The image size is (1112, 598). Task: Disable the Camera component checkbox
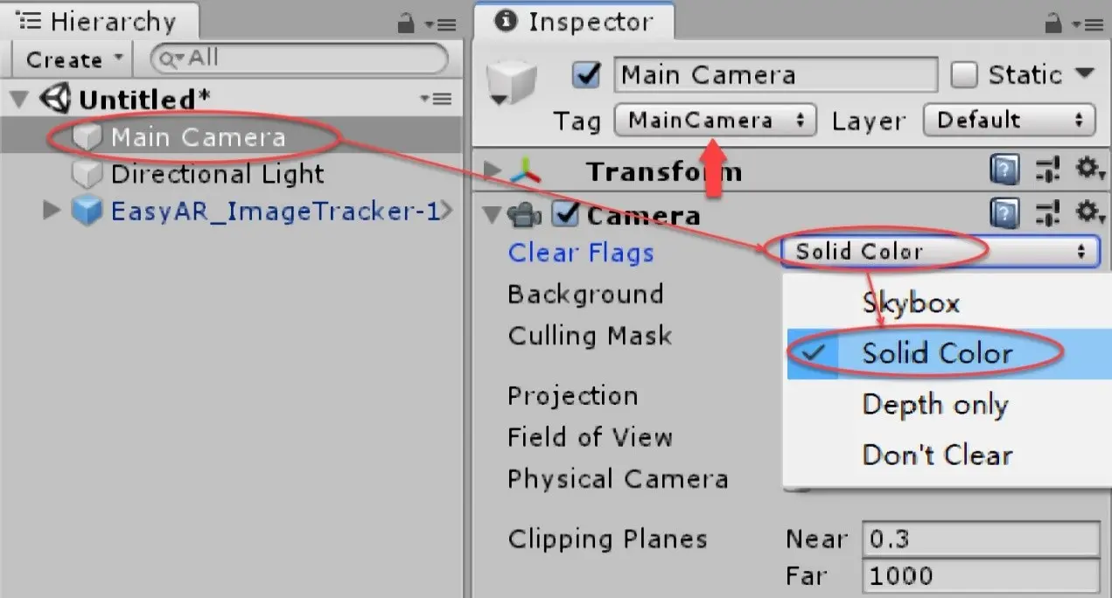click(566, 213)
